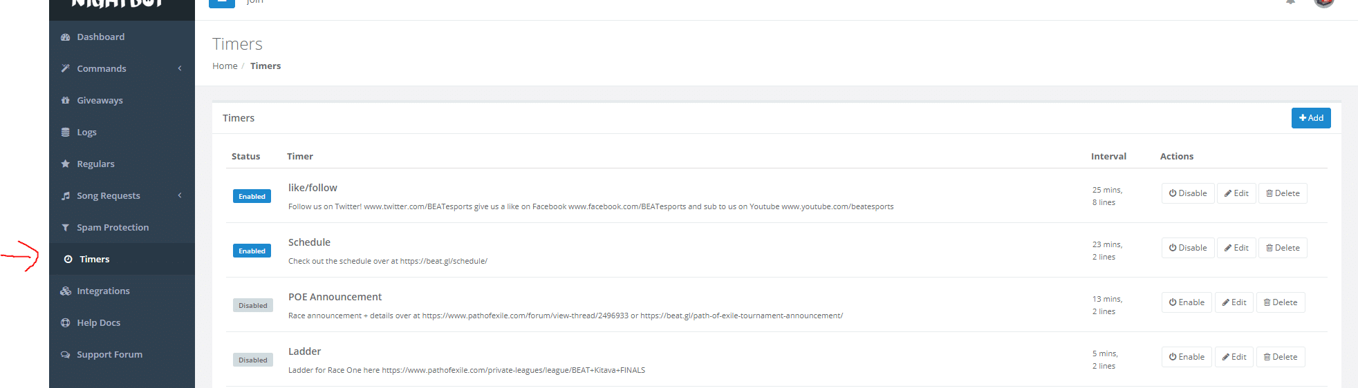This screenshot has height=388, width=1358.
Task: Delete the Schedule timer
Action: (x=1283, y=248)
